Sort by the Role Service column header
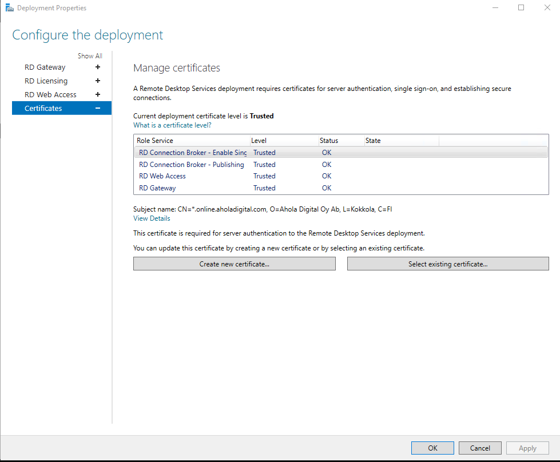 (x=192, y=141)
